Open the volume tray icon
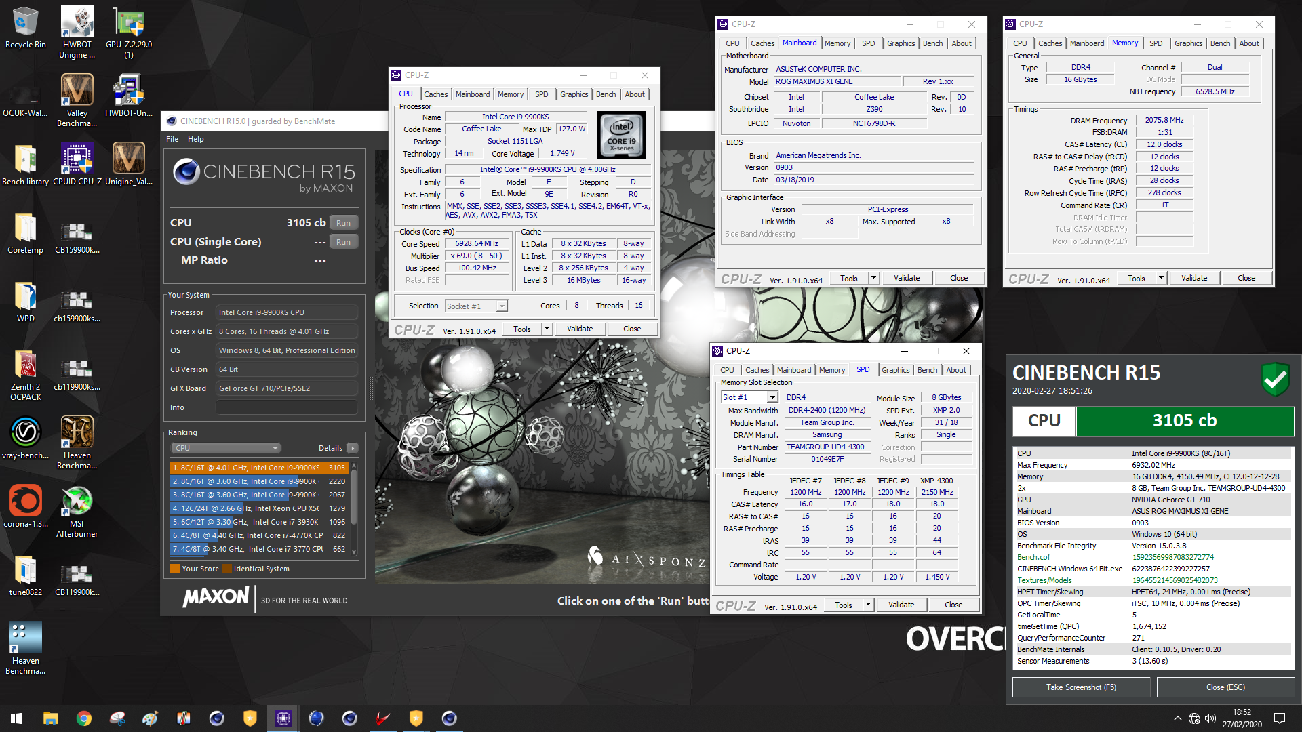Viewport: 1302px width, 732px height. [x=1210, y=718]
